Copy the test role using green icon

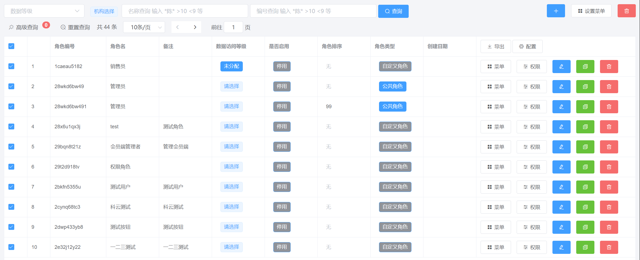pyautogui.click(x=585, y=127)
